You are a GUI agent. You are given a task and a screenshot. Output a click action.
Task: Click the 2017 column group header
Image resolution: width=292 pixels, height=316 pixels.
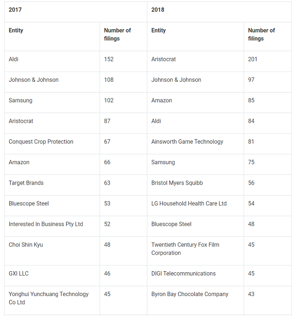pyautogui.click(x=15, y=10)
